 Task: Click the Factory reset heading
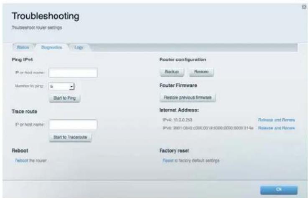[x=174, y=150]
